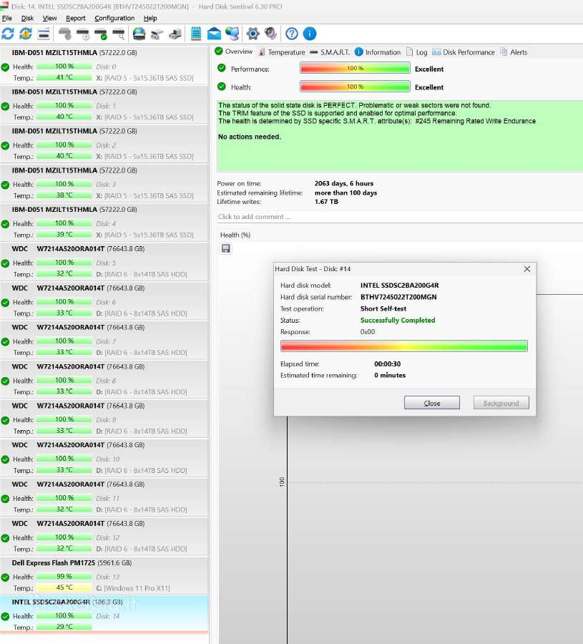Open the File menu
583x644 pixels.
click(x=6, y=18)
